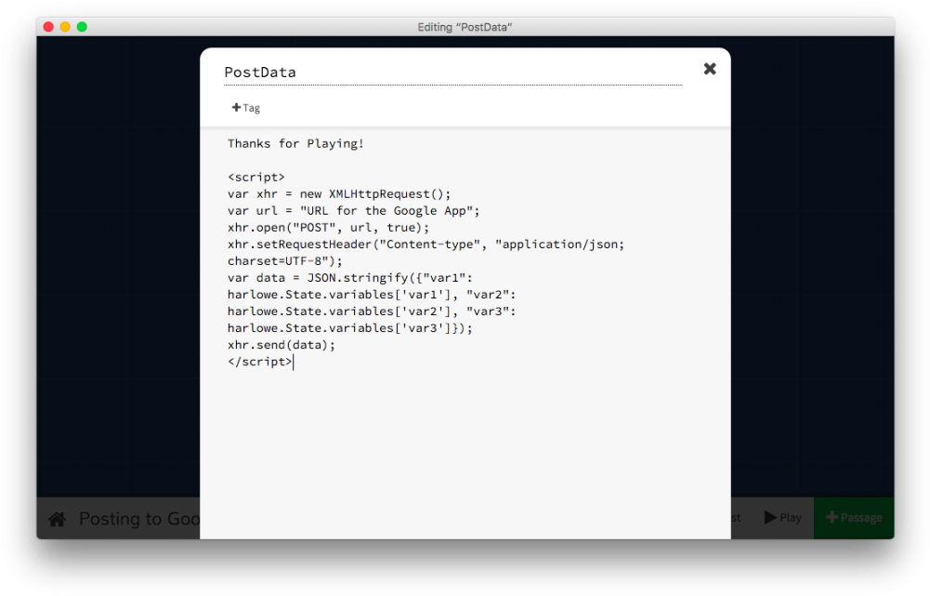Launch the story using the Play button

point(782,518)
